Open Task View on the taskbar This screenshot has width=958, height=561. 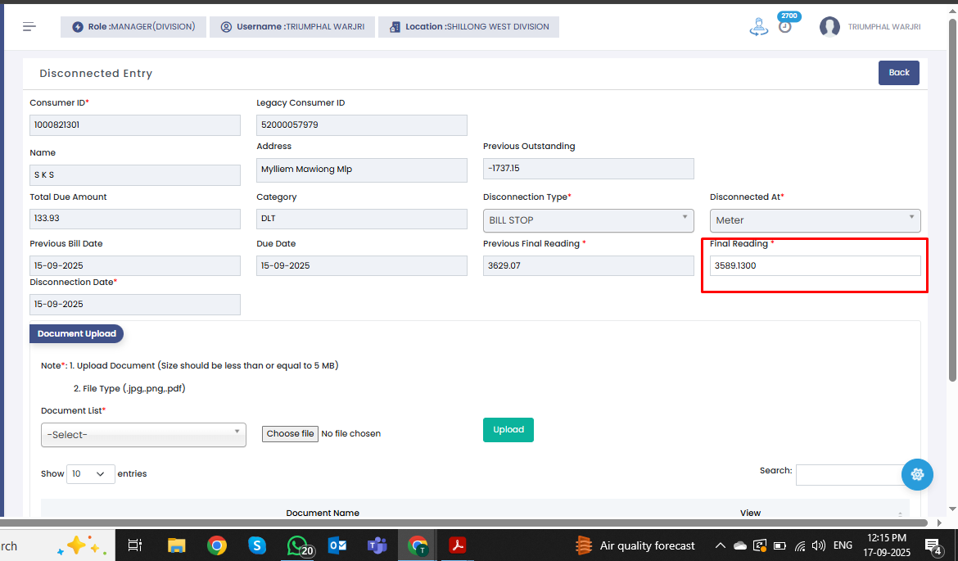pyautogui.click(x=135, y=545)
